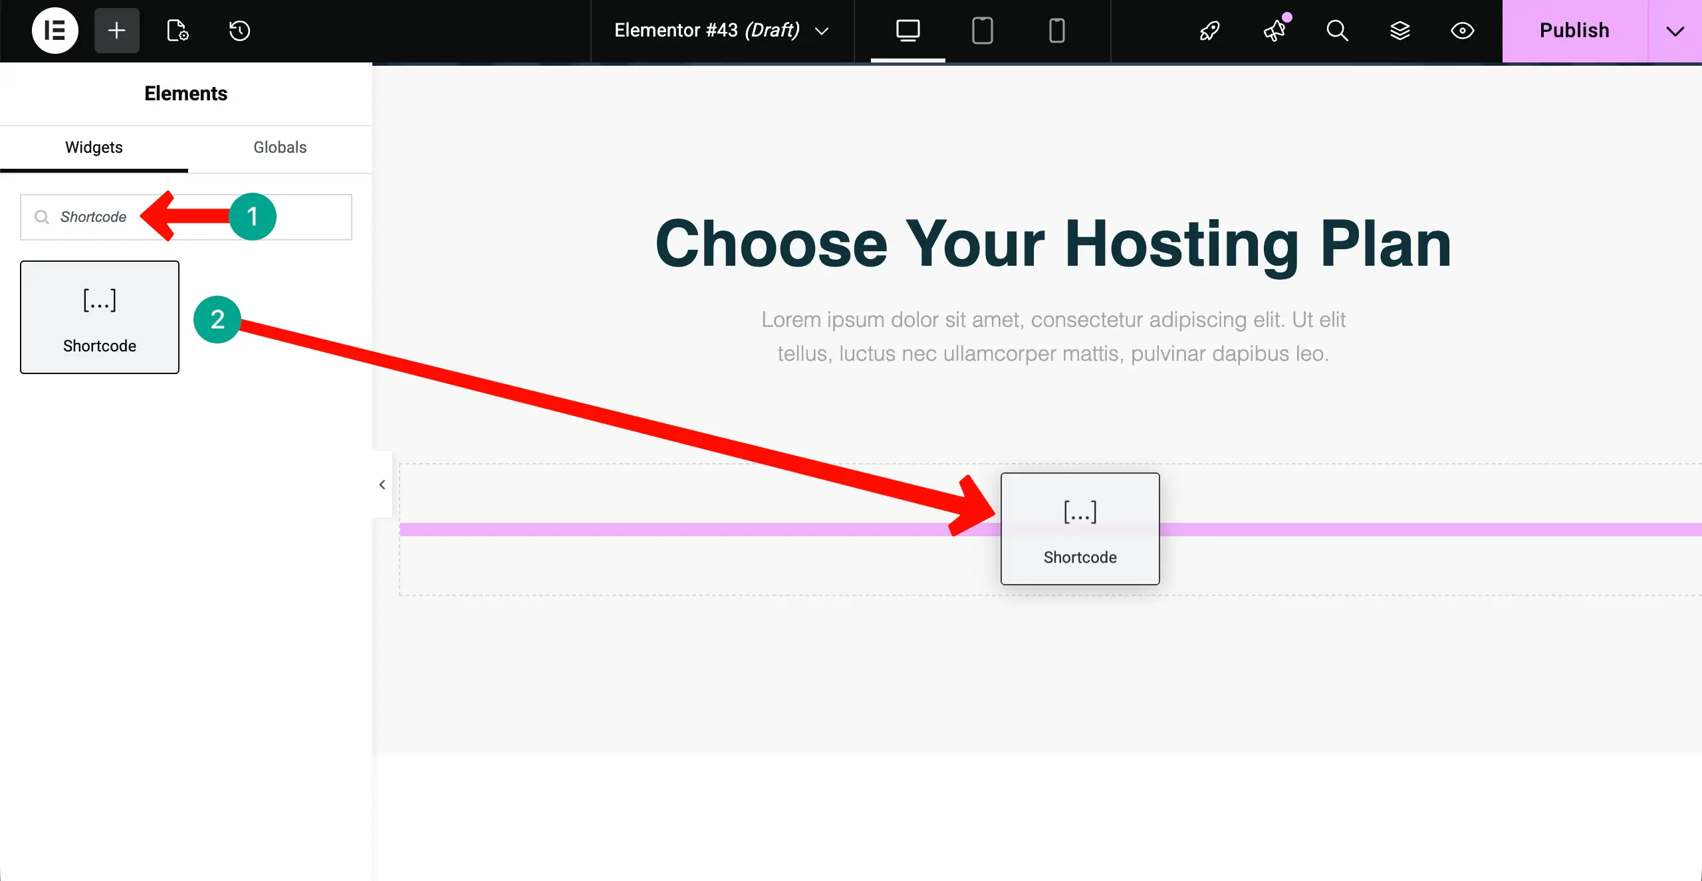Open the Structure navigator icon
The height and width of the screenshot is (881, 1702).
click(x=1400, y=31)
